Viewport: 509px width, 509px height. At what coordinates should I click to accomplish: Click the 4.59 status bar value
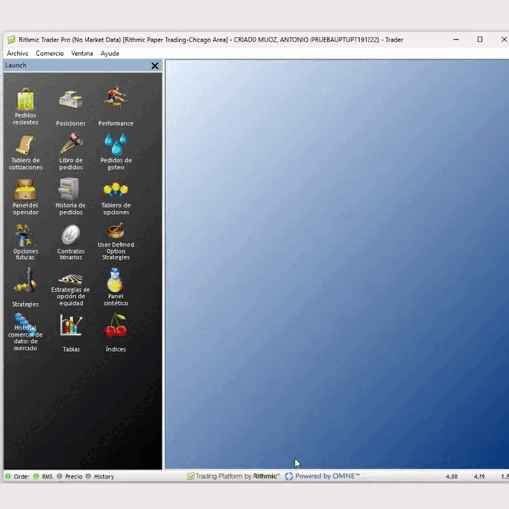tap(480, 477)
